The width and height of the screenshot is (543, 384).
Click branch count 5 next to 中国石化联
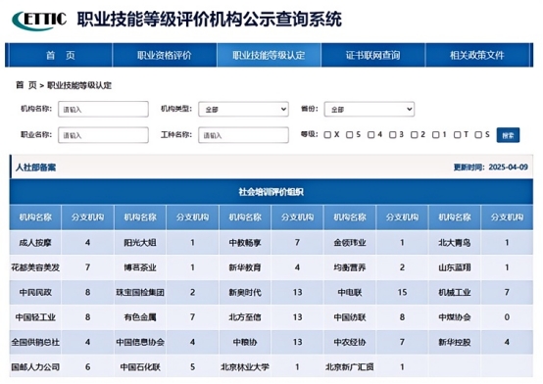click(x=192, y=367)
